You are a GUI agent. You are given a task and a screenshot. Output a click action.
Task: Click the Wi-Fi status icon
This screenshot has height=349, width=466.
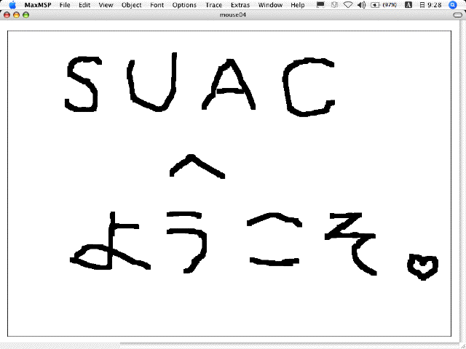pyautogui.click(x=348, y=5)
